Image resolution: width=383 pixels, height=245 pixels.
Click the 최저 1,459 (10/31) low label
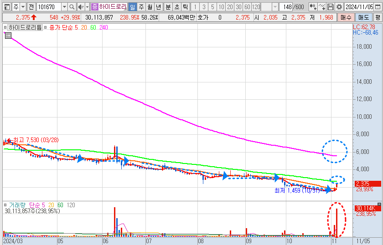coord(297,190)
